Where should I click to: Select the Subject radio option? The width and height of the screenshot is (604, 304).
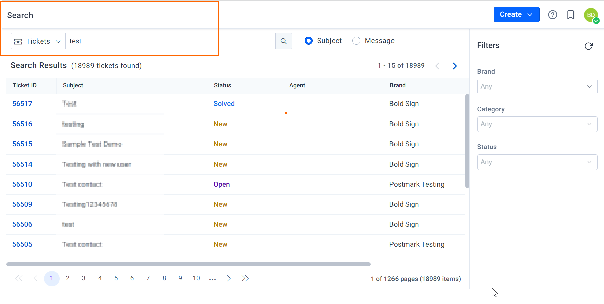tap(309, 41)
